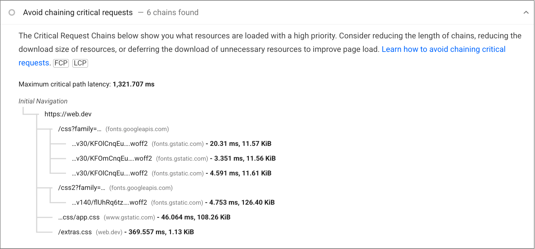Click the fonts.googleapis.com domain label
This screenshot has width=535, height=249.
pyautogui.click(x=137, y=129)
